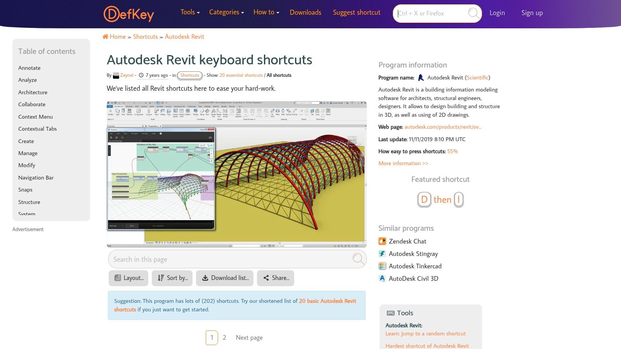Click the AutoDesk Civil 3D program icon
Screen dimensions: 621x349
click(382, 278)
